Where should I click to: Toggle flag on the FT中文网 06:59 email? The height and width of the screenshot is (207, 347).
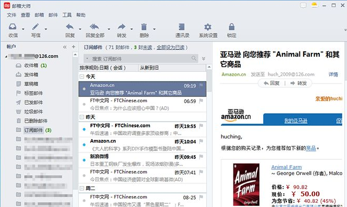201,101
